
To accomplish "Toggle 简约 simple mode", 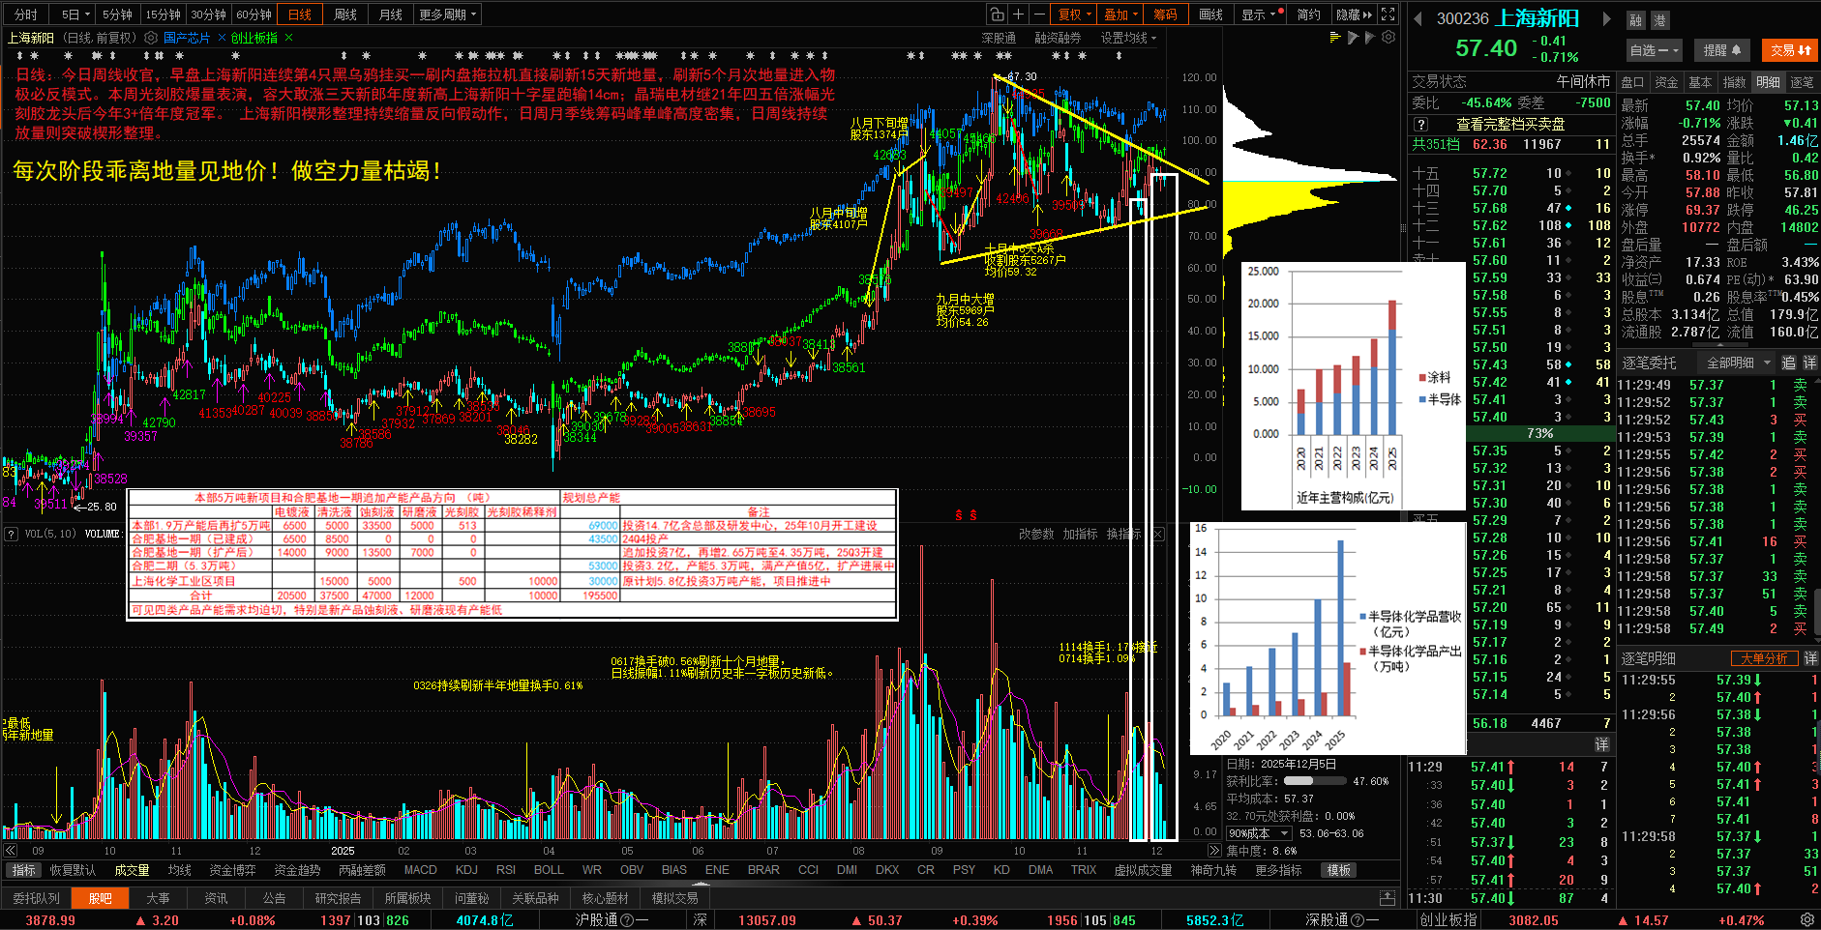I will (1308, 15).
